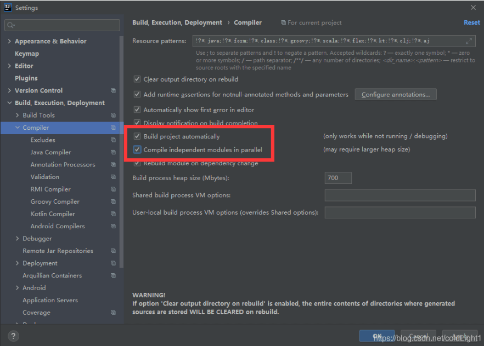Image resolution: width=484 pixels, height=346 pixels.
Task: Click the project-level icon beside RMI Compiler
Action: [113, 189]
